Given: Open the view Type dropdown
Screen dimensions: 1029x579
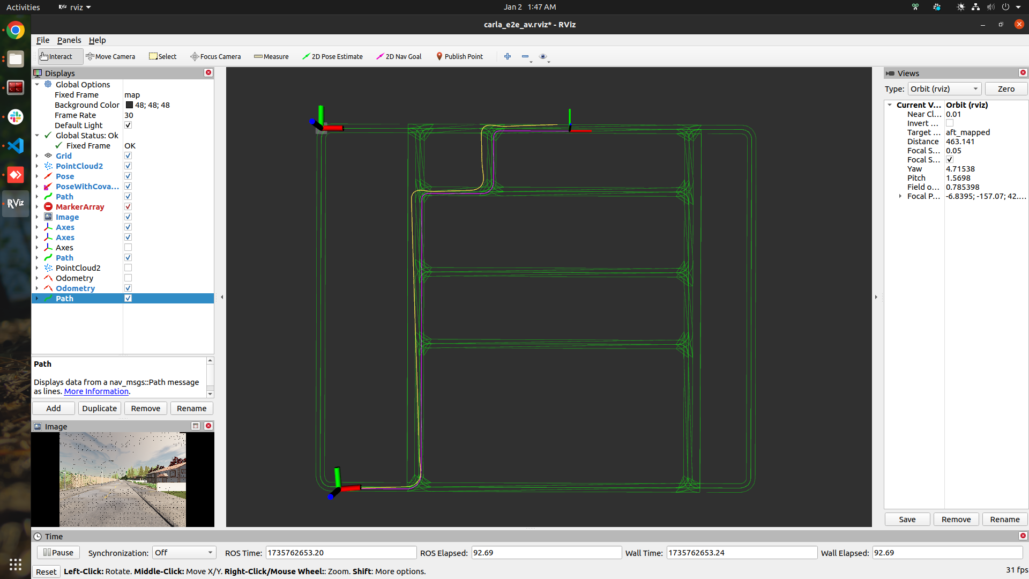Looking at the screenshot, I should (944, 89).
